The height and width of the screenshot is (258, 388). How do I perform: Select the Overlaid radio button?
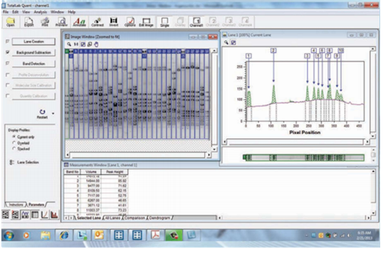[x=14, y=143]
